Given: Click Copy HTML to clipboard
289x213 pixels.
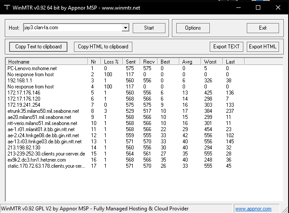Looking at the screenshot, I should point(103,47).
